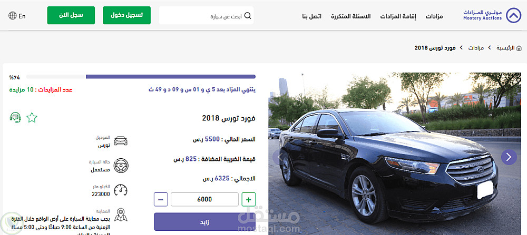Click the bid amount field showing 6000
The width and height of the screenshot is (527, 235).
click(204, 199)
